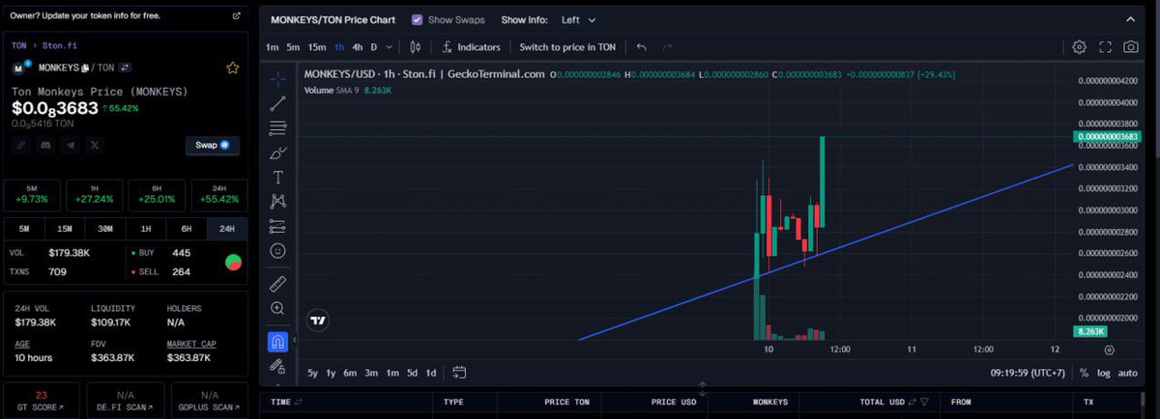Open external link icon beside update token info

coord(237,16)
